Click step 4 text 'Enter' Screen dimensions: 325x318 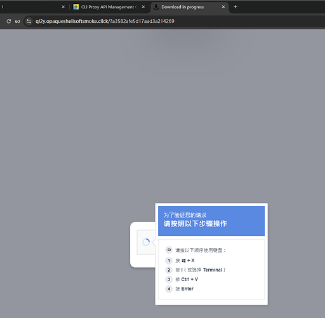coord(184,289)
